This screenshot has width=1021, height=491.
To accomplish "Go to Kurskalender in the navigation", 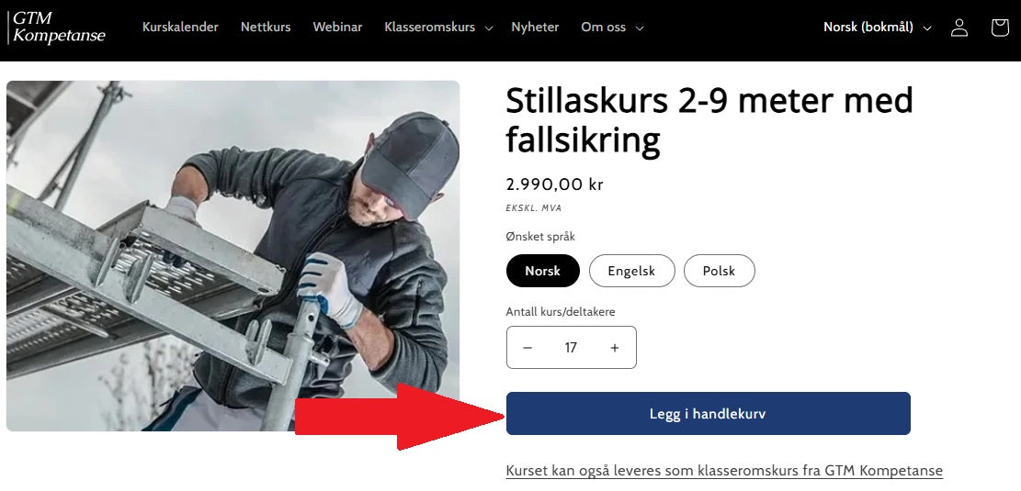I will [x=180, y=28].
